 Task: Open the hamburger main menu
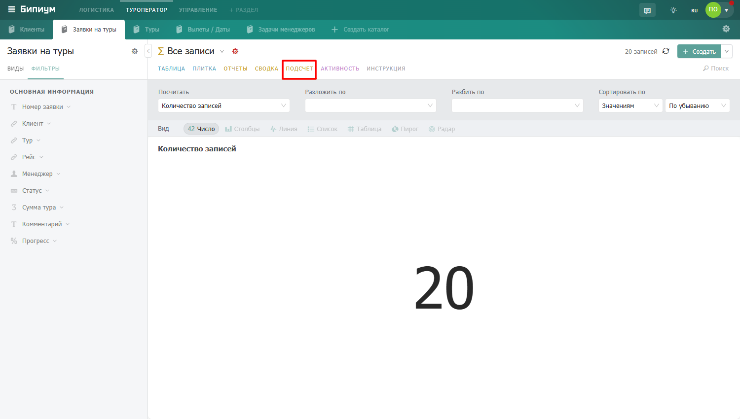coord(11,9)
